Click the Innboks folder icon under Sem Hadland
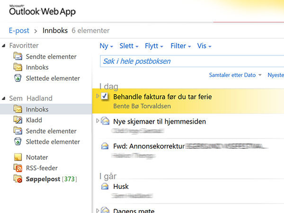Screen dimensions: 284x213 click(x=18, y=109)
